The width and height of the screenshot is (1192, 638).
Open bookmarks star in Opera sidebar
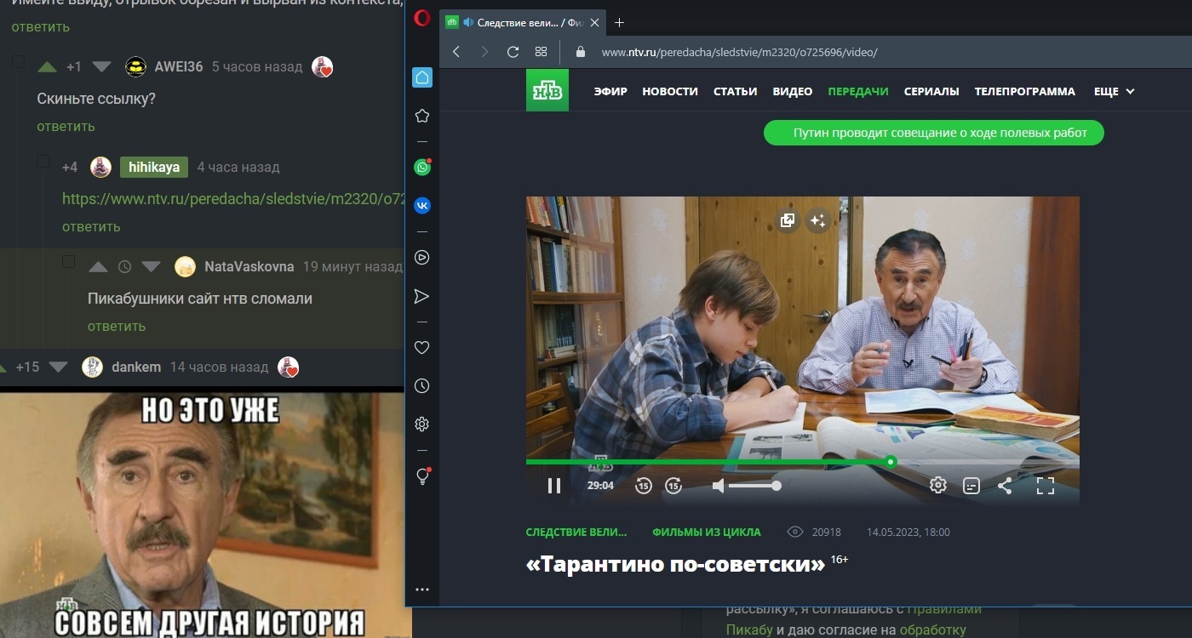(422, 116)
